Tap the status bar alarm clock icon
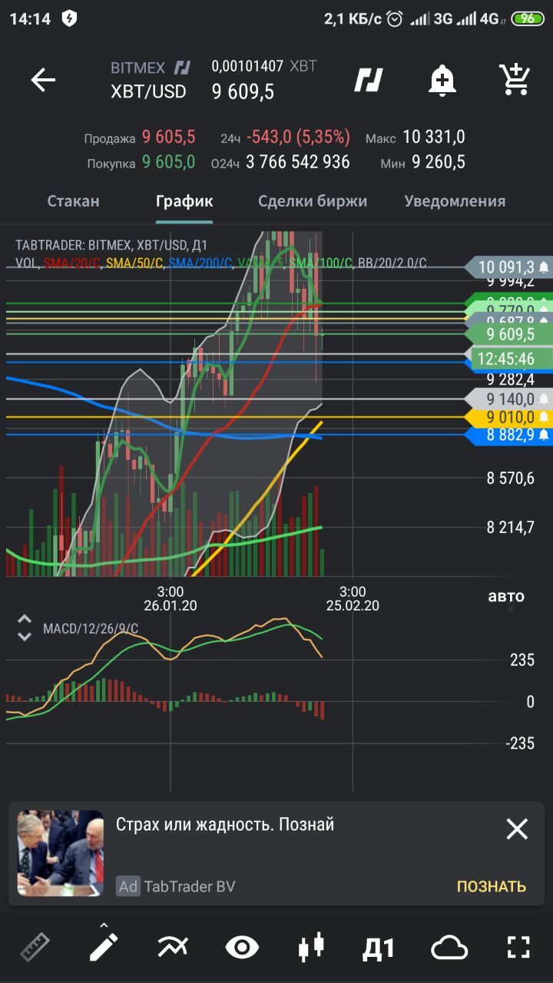This screenshot has width=553, height=983. coord(395,19)
